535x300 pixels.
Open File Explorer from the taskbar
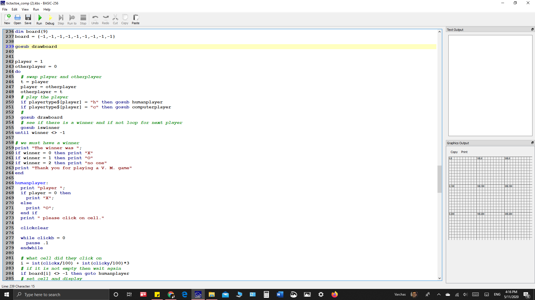212,294
